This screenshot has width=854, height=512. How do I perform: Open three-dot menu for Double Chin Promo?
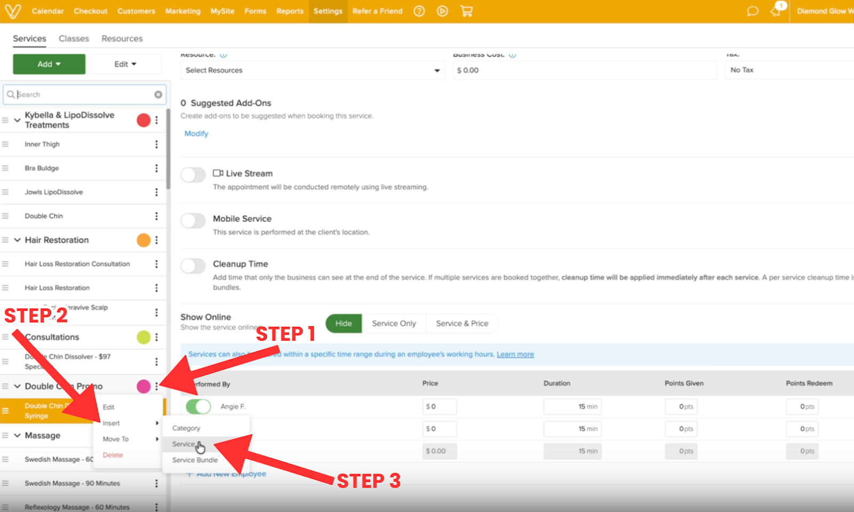(x=156, y=386)
